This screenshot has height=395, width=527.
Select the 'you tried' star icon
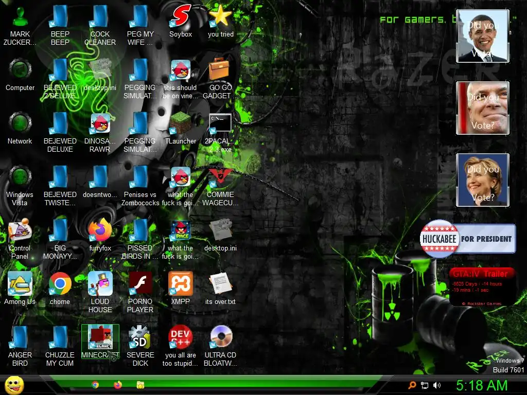click(x=220, y=21)
